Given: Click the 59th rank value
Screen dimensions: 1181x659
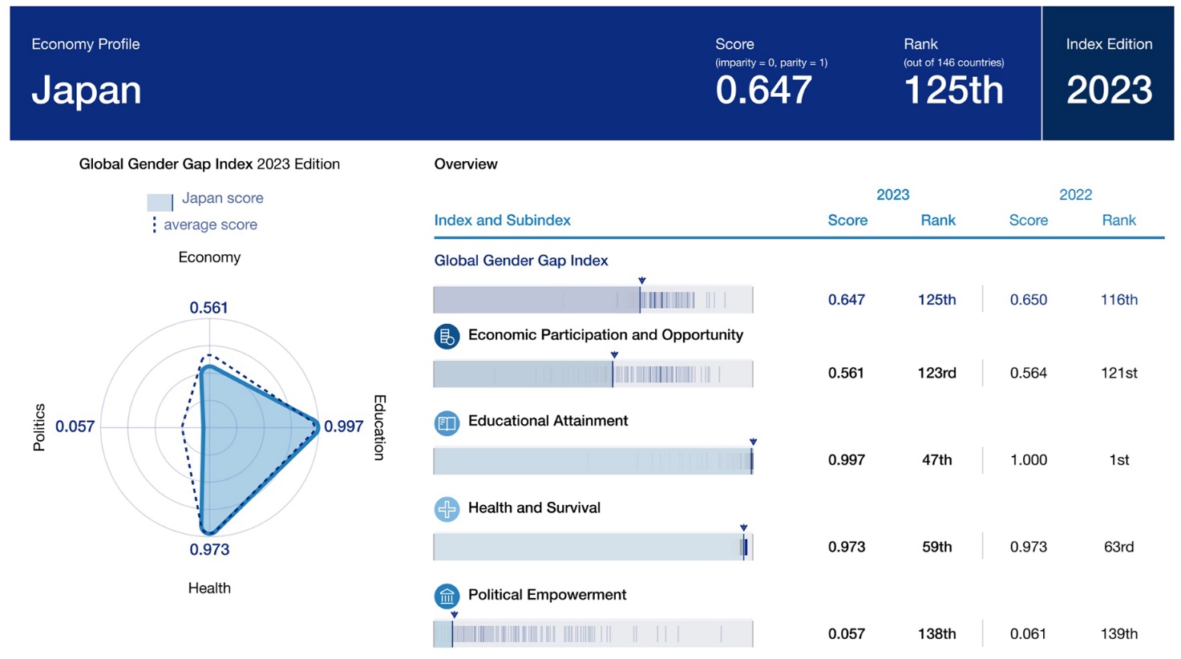Looking at the screenshot, I should point(936,547).
